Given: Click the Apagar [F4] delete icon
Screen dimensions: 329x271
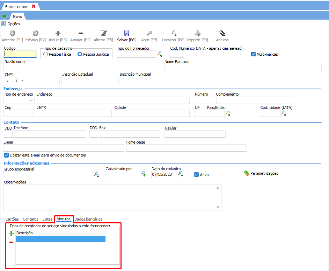Looking at the screenshot, I should (81, 33).
